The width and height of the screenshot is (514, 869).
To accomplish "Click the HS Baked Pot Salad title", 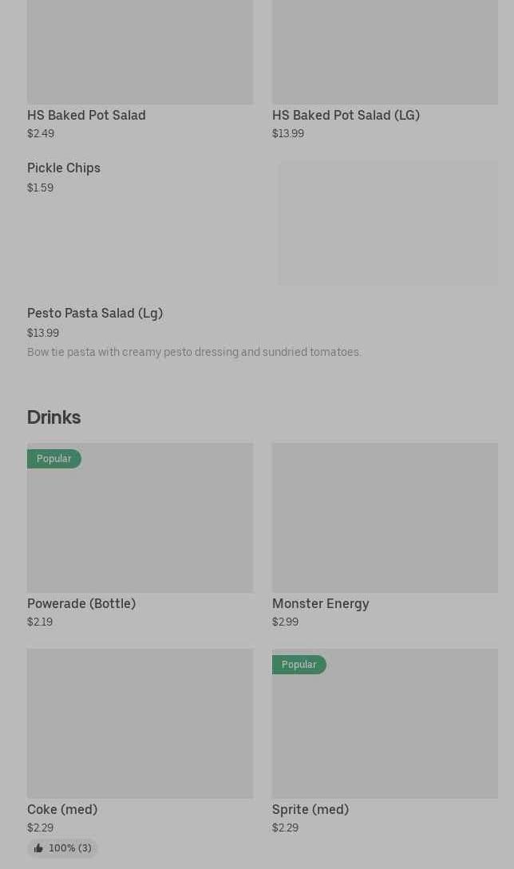I will 86,115.
